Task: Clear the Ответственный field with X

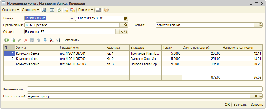Action: point(256,96)
